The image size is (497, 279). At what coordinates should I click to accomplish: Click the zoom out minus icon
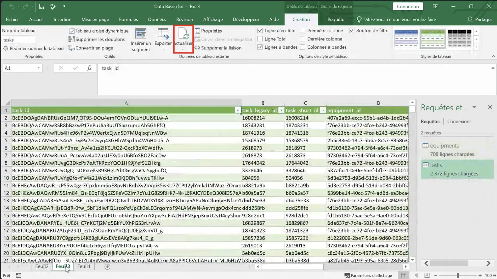436,275
